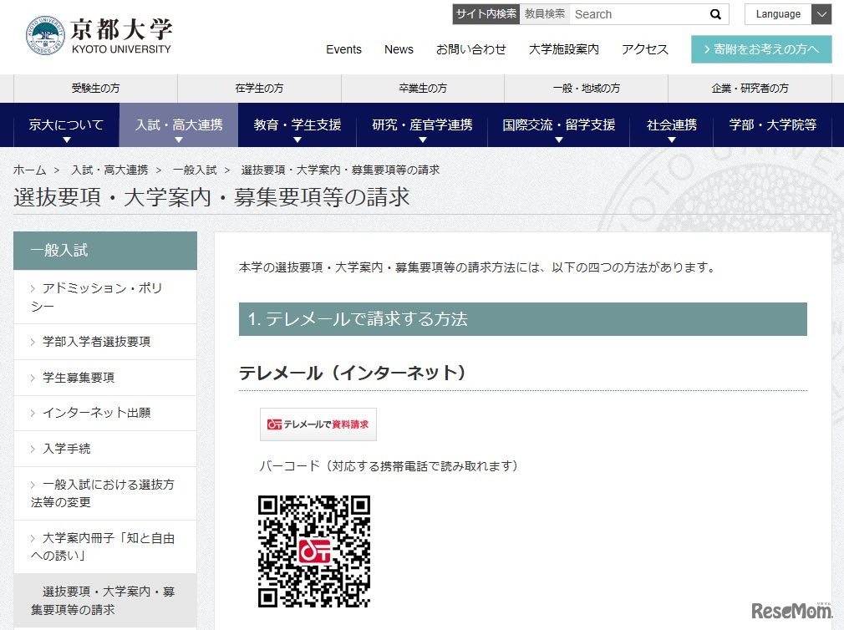844x630 pixels.
Task: Open 入学手続 in the sidebar
Action: point(105,449)
